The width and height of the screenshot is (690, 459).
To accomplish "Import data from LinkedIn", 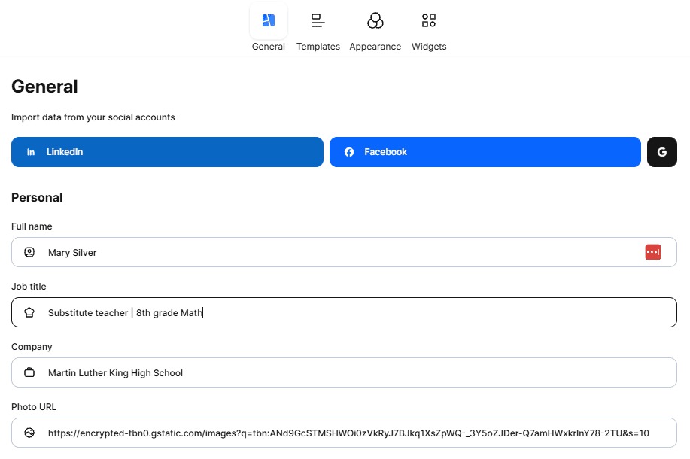I will [167, 152].
